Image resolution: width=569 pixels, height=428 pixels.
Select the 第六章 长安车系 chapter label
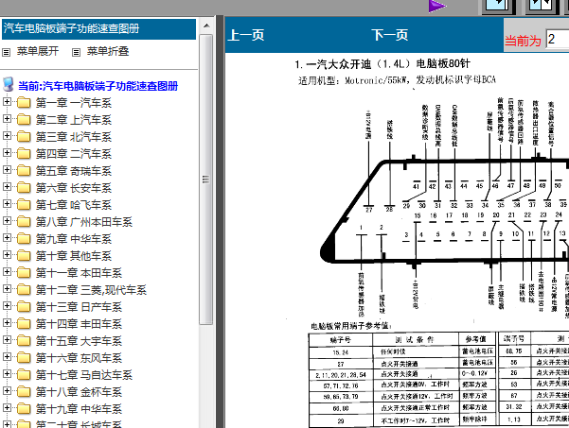click(x=74, y=188)
